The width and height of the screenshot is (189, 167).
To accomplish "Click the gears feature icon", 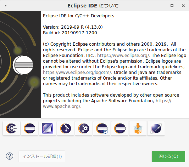I will point(84,128).
